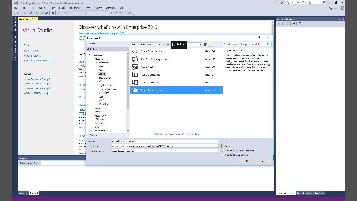Click the Browse button next to Location

(x=230, y=146)
